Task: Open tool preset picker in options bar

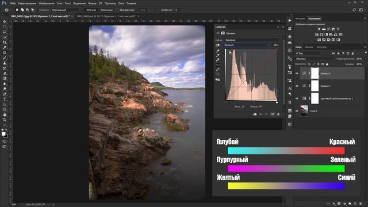Action: coord(7,10)
